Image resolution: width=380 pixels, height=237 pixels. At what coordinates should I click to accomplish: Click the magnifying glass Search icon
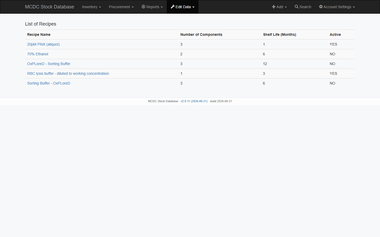(297, 7)
